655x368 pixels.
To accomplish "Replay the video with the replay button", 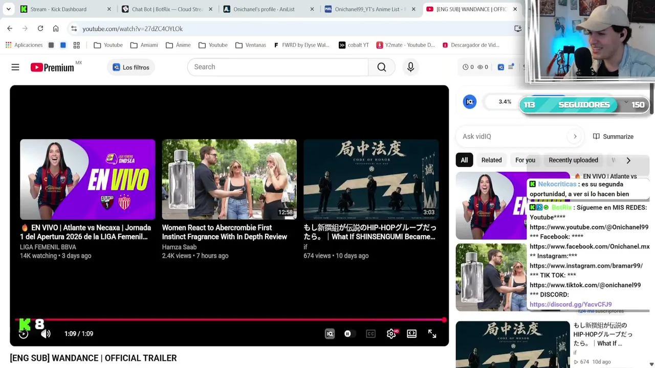I will point(24,334).
